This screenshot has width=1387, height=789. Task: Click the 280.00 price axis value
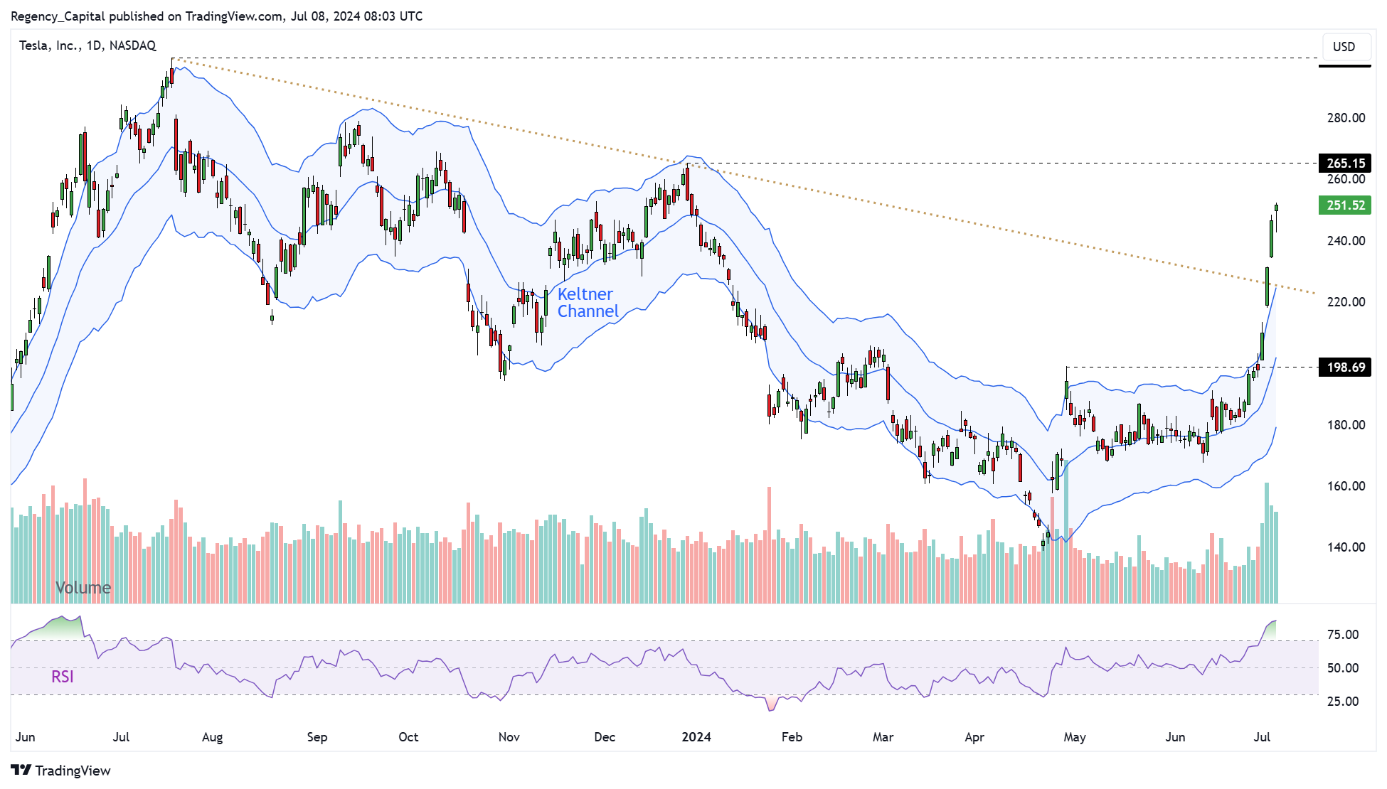point(1346,118)
